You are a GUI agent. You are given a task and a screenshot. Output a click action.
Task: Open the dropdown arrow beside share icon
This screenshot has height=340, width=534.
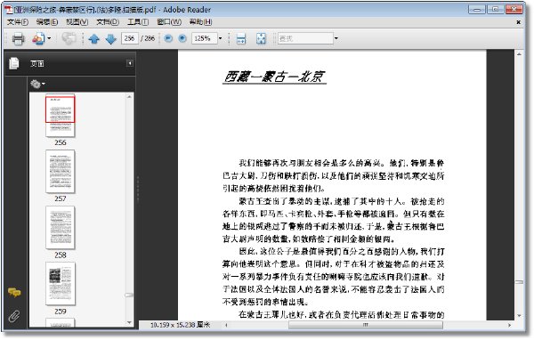point(49,38)
